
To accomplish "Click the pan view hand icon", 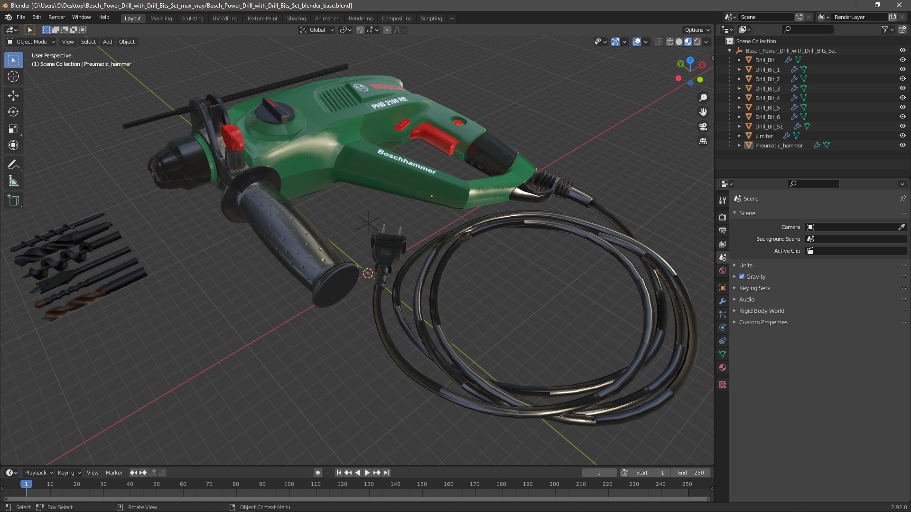I will coord(703,112).
